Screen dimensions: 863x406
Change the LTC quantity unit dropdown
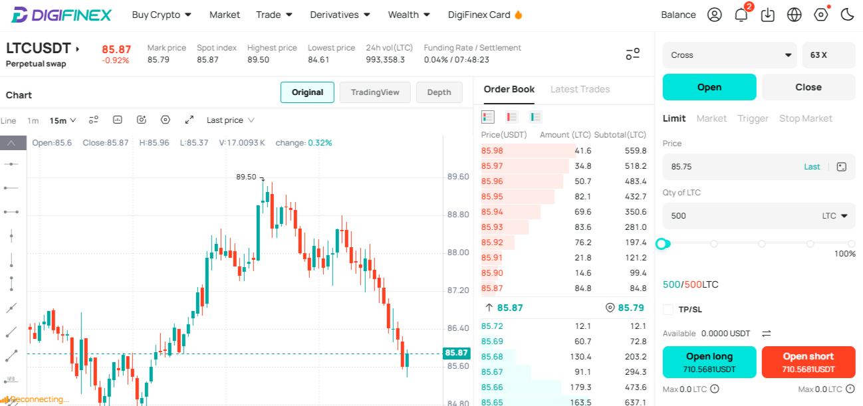coord(834,216)
